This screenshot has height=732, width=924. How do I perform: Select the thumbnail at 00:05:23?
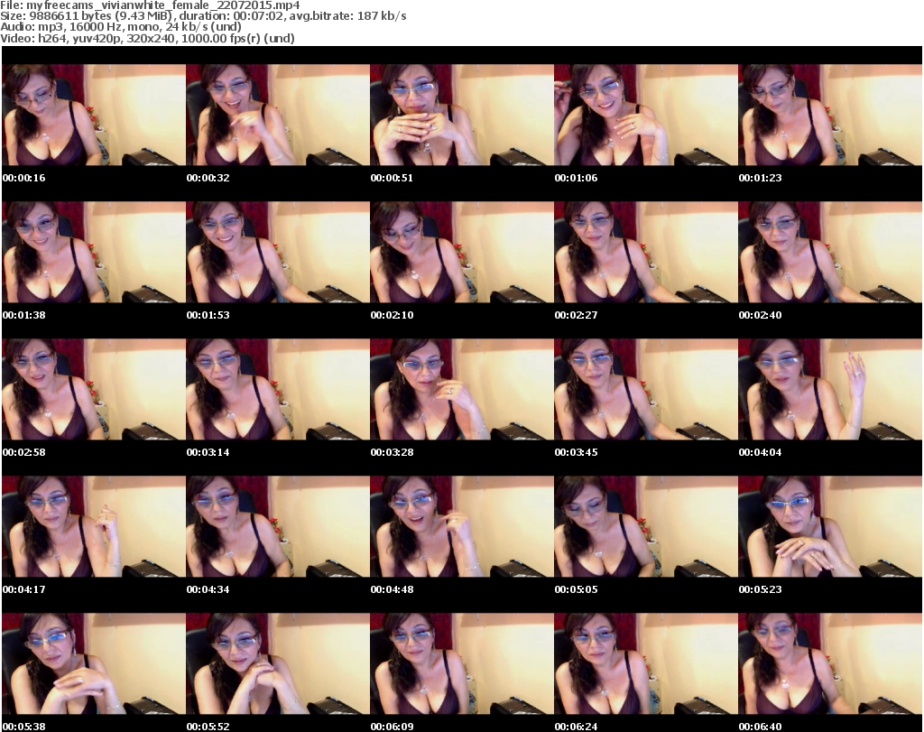pos(830,527)
